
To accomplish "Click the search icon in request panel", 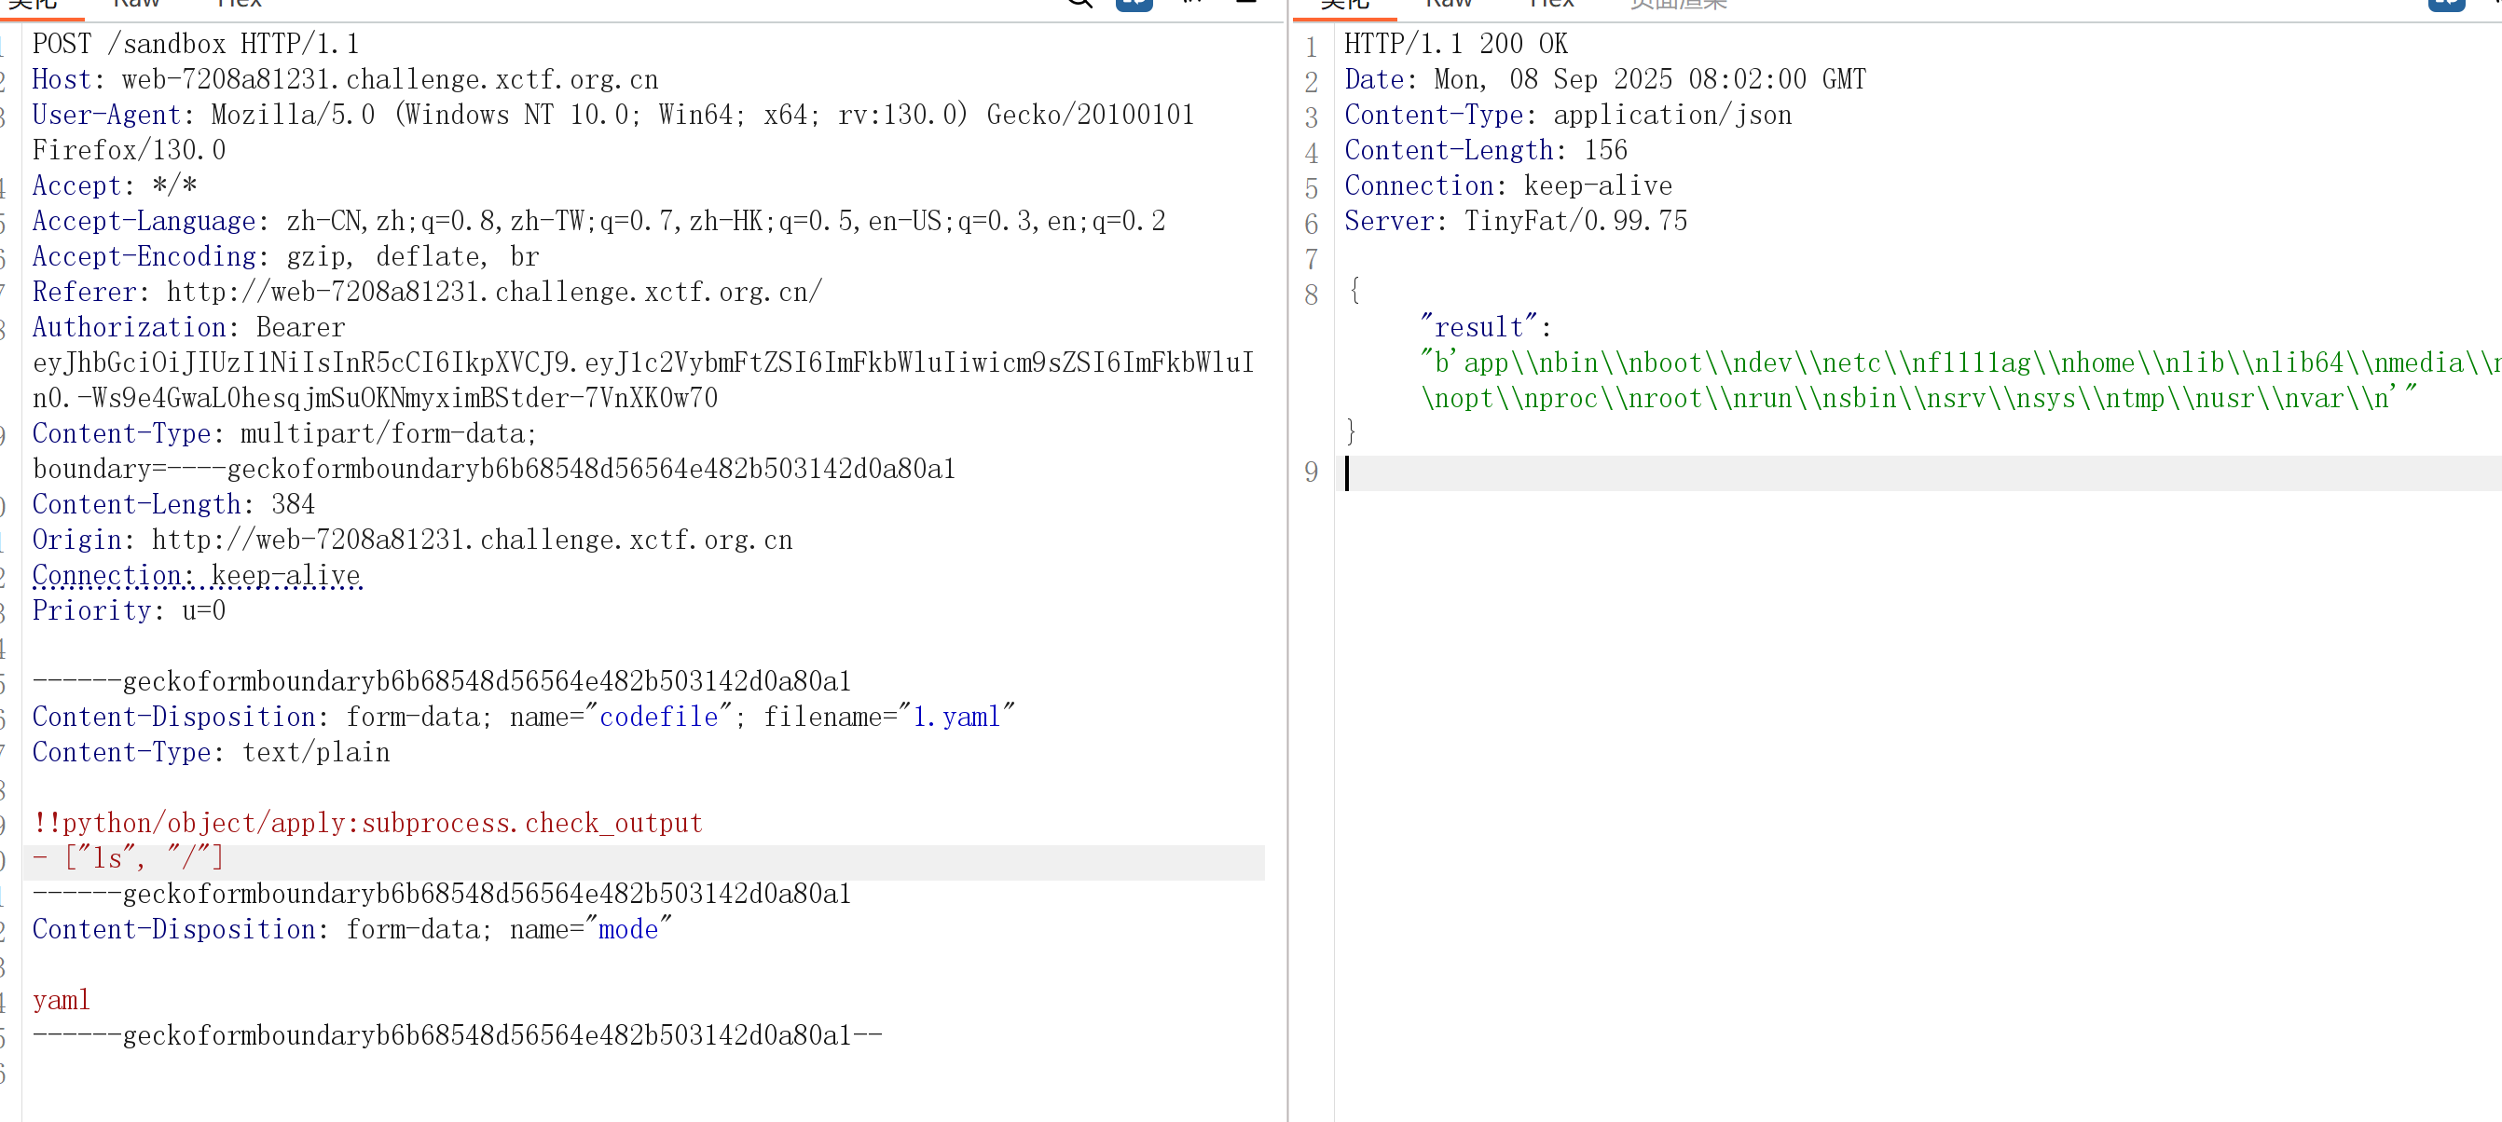I will (1079, 3).
